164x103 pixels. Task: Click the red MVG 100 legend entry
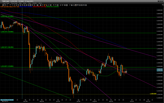(x=39, y=7)
